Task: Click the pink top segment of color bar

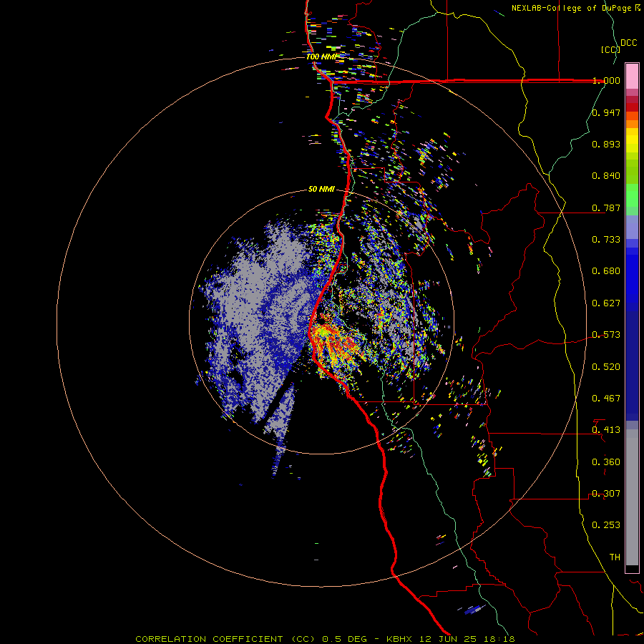Action: (x=632, y=76)
